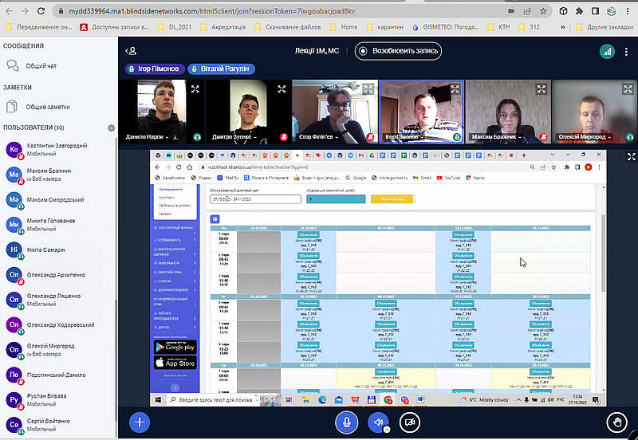Click Возобновить запись recording button

pos(398,51)
